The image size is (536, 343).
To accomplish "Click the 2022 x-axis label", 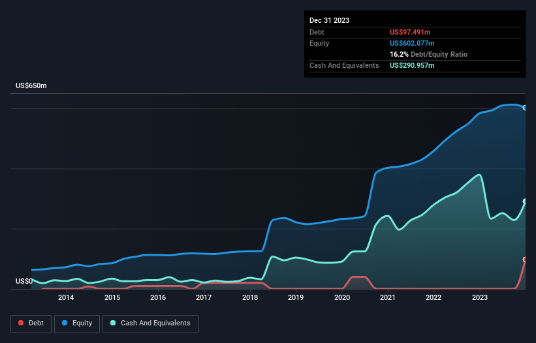I will [x=434, y=297].
